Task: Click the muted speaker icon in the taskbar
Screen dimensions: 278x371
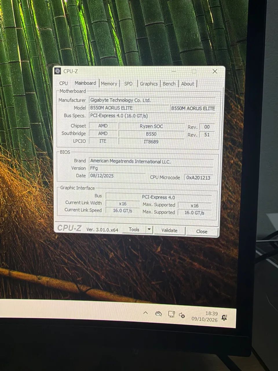Action: tap(182, 315)
